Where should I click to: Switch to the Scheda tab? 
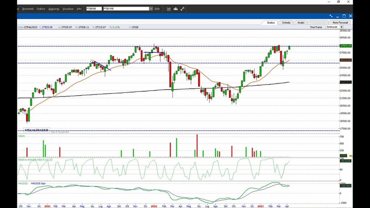(286, 22)
